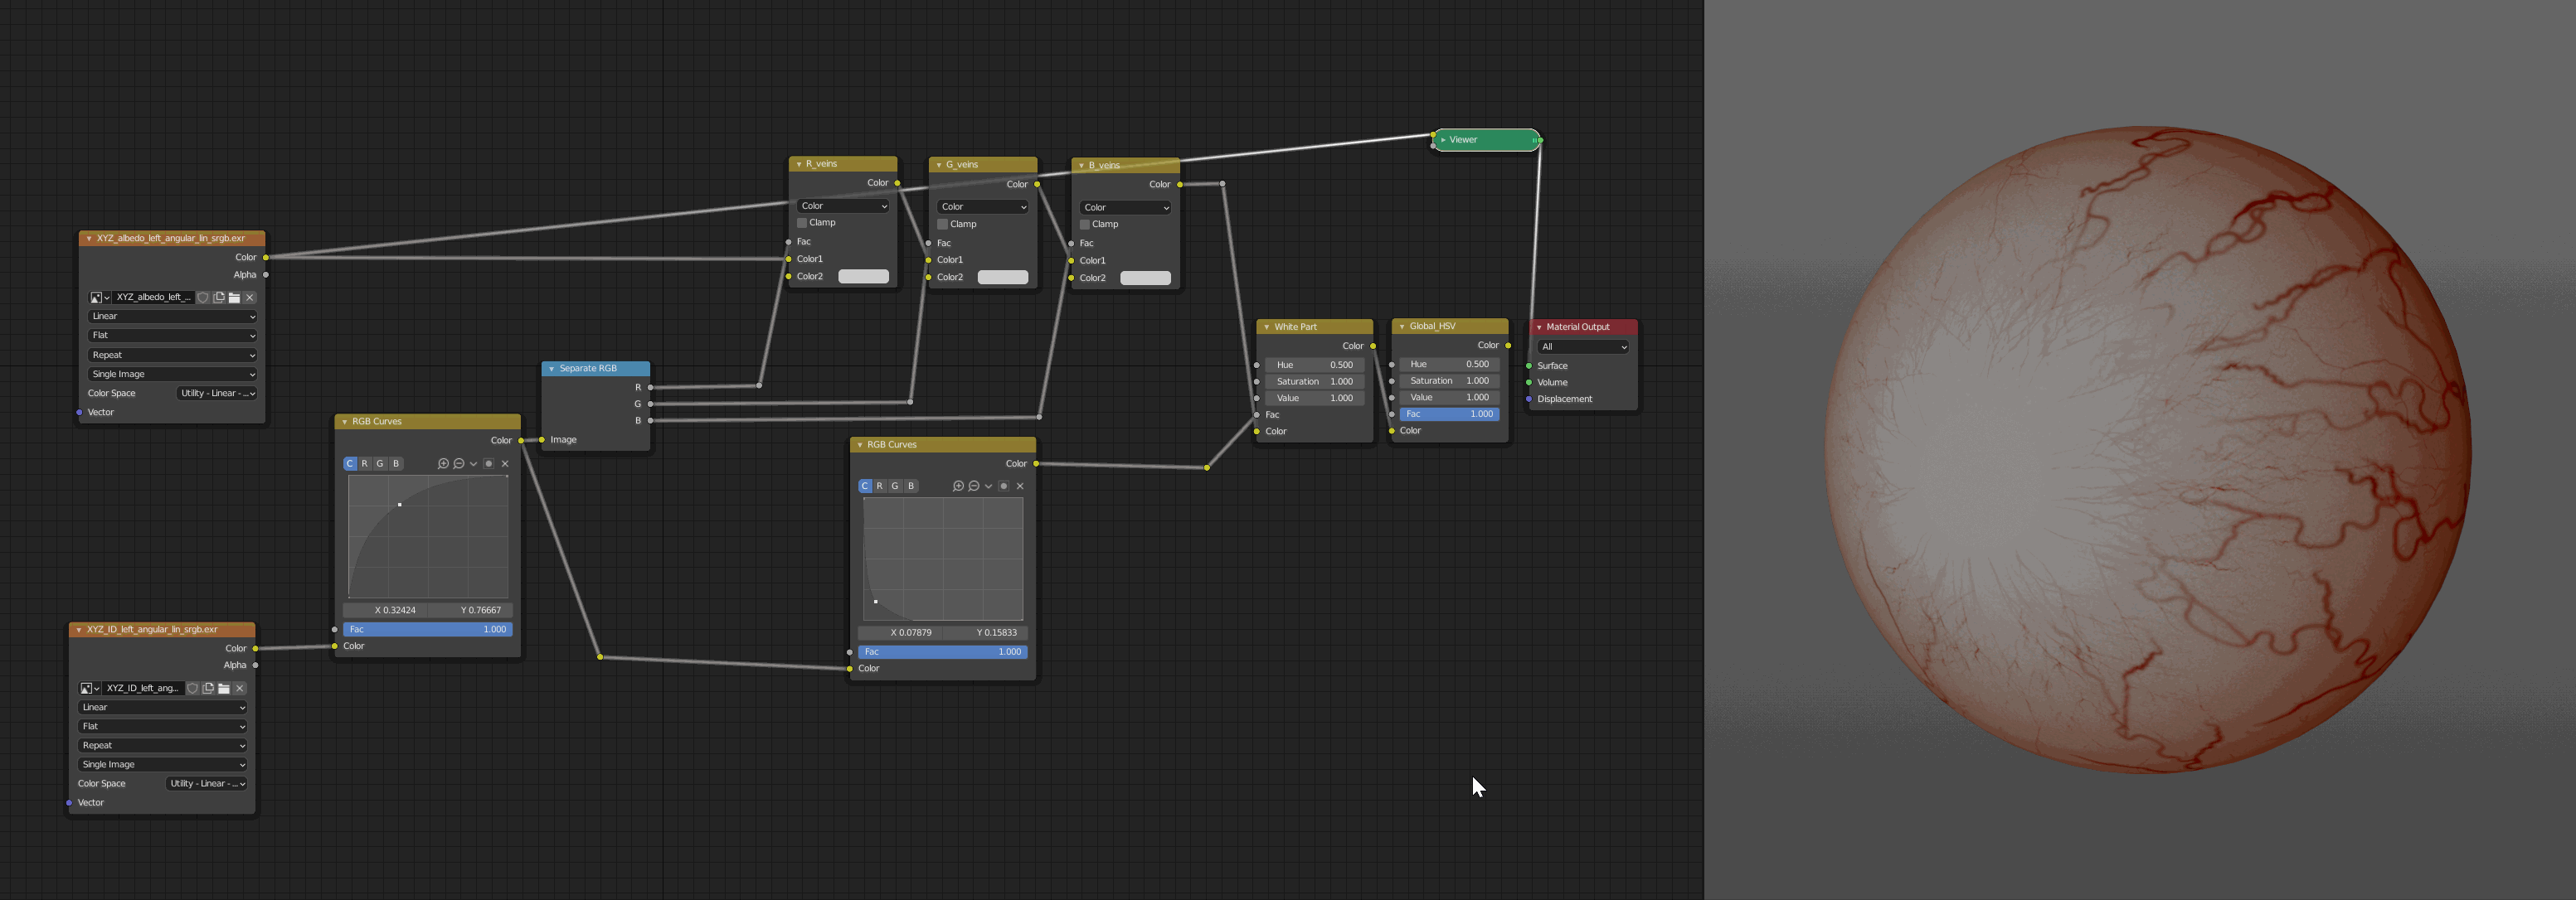Click new image copy icon on XYZ_ID node

[x=208, y=688]
